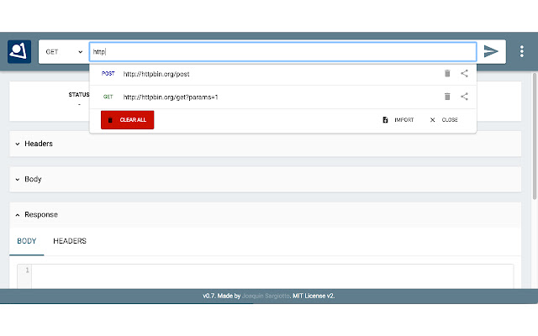Switch to the response HEADERS tab

click(x=70, y=241)
